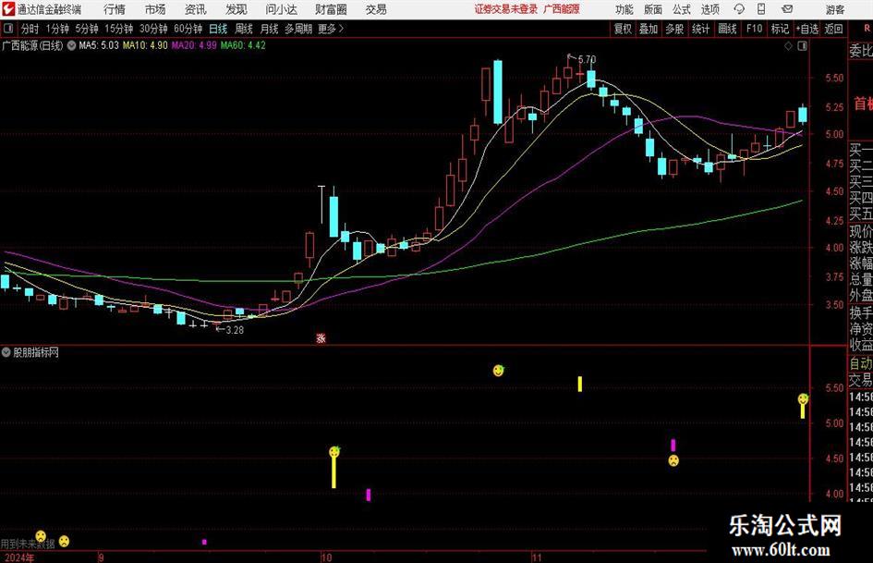Viewport: 873px width, 563px height.
Task: Click the 复权 toolbar button
Action: coord(623,29)
